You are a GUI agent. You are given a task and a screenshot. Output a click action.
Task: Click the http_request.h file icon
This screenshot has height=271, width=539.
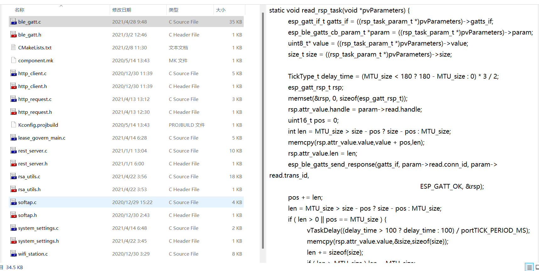pyautogui.click(x=14, y=112)
